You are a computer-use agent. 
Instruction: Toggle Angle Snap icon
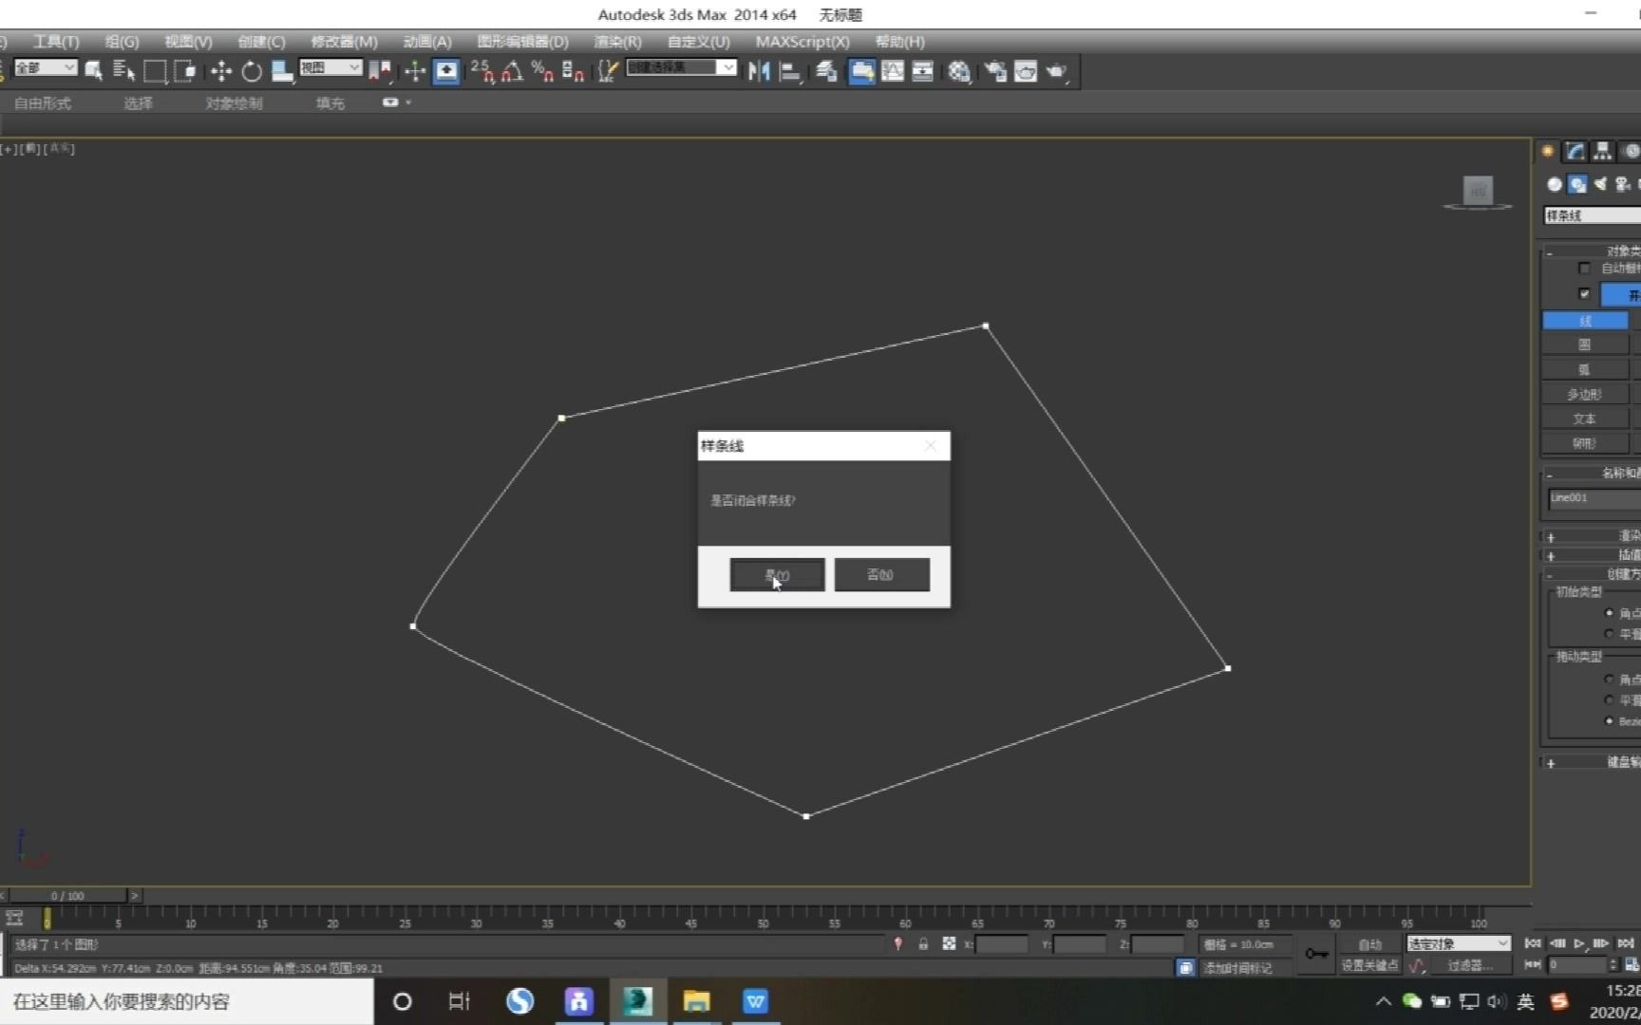pos(513,71)
